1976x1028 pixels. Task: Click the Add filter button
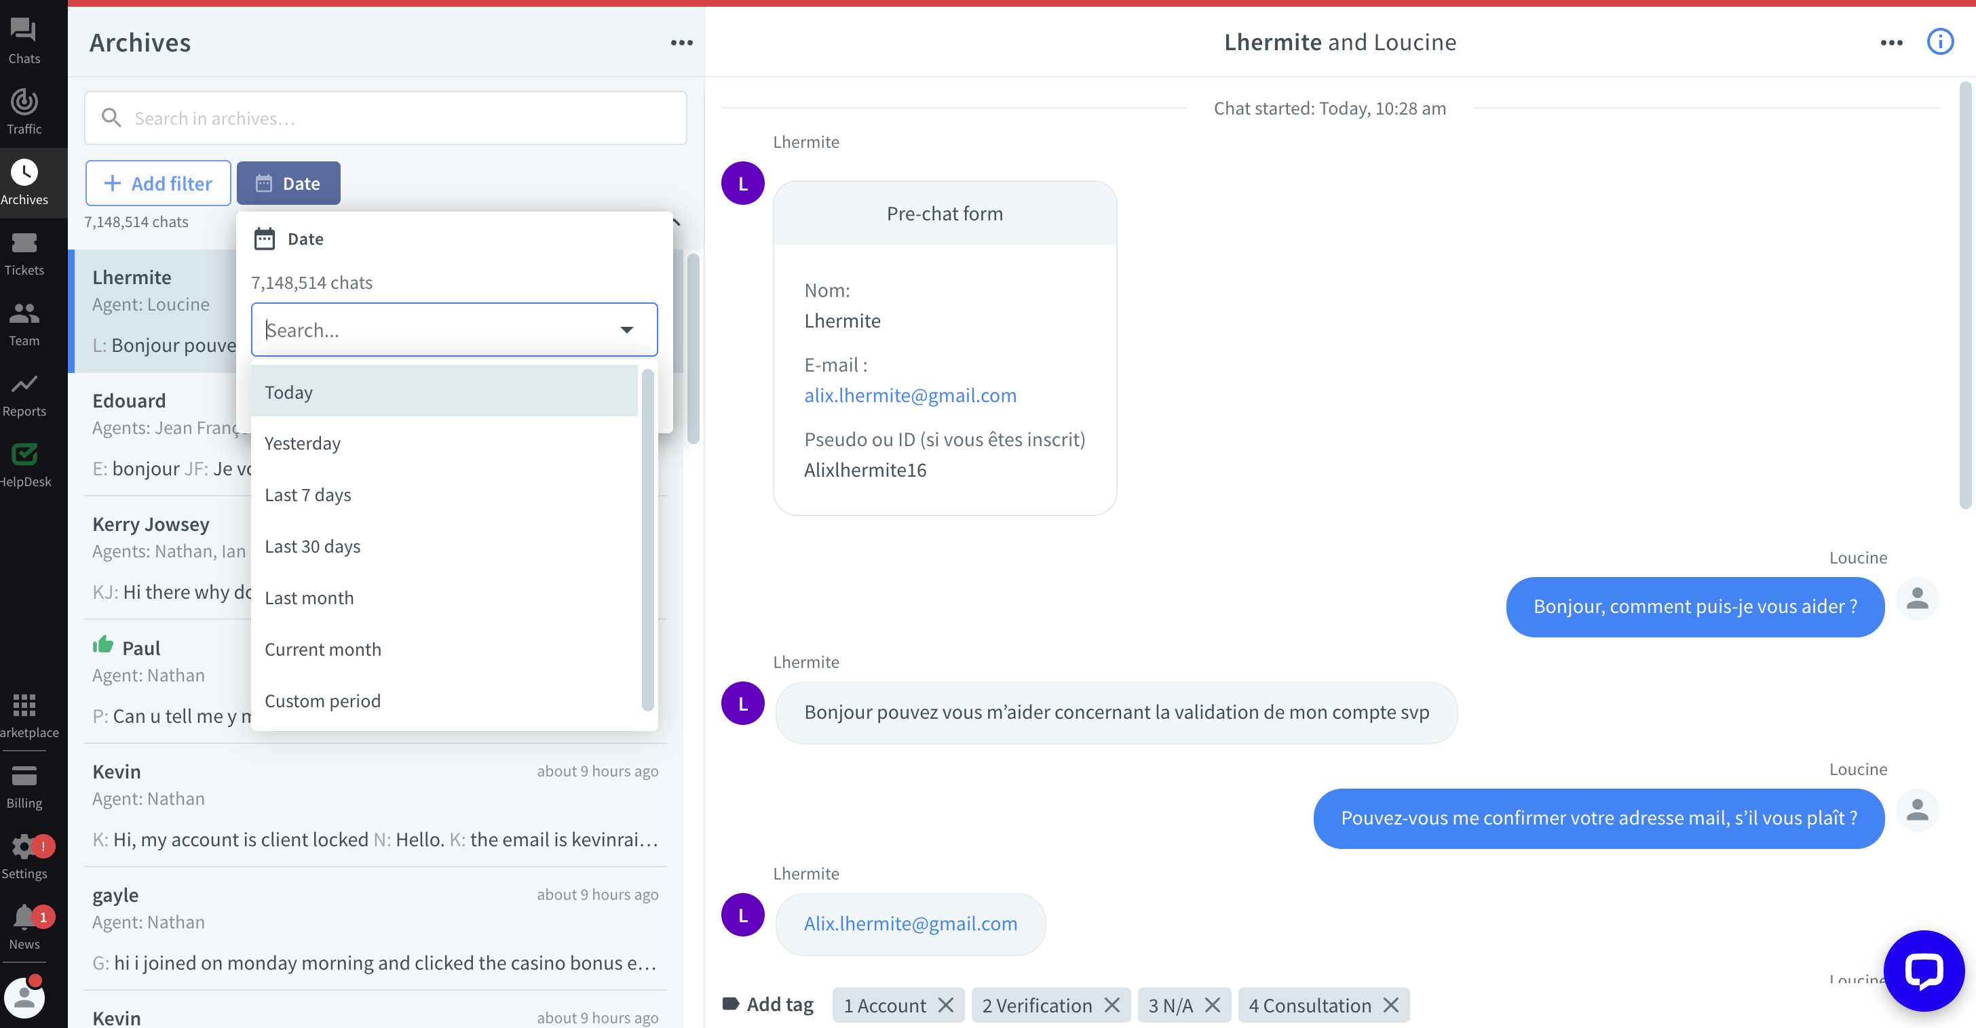[158, 182]
